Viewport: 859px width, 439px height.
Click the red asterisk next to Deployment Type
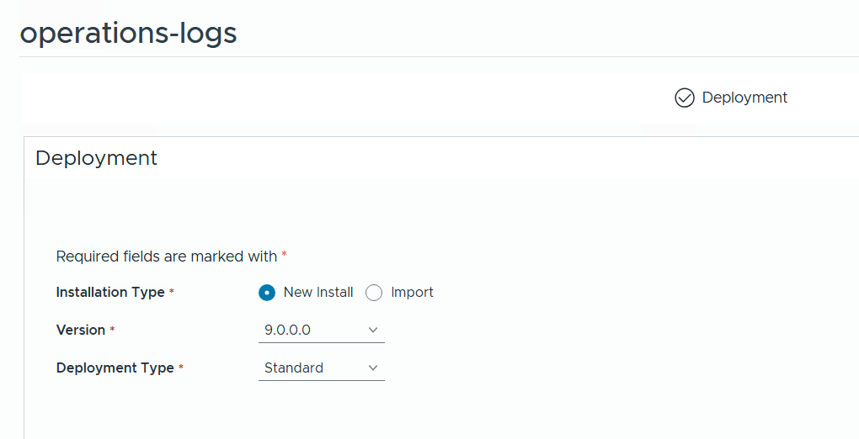(x=181, y=368)
